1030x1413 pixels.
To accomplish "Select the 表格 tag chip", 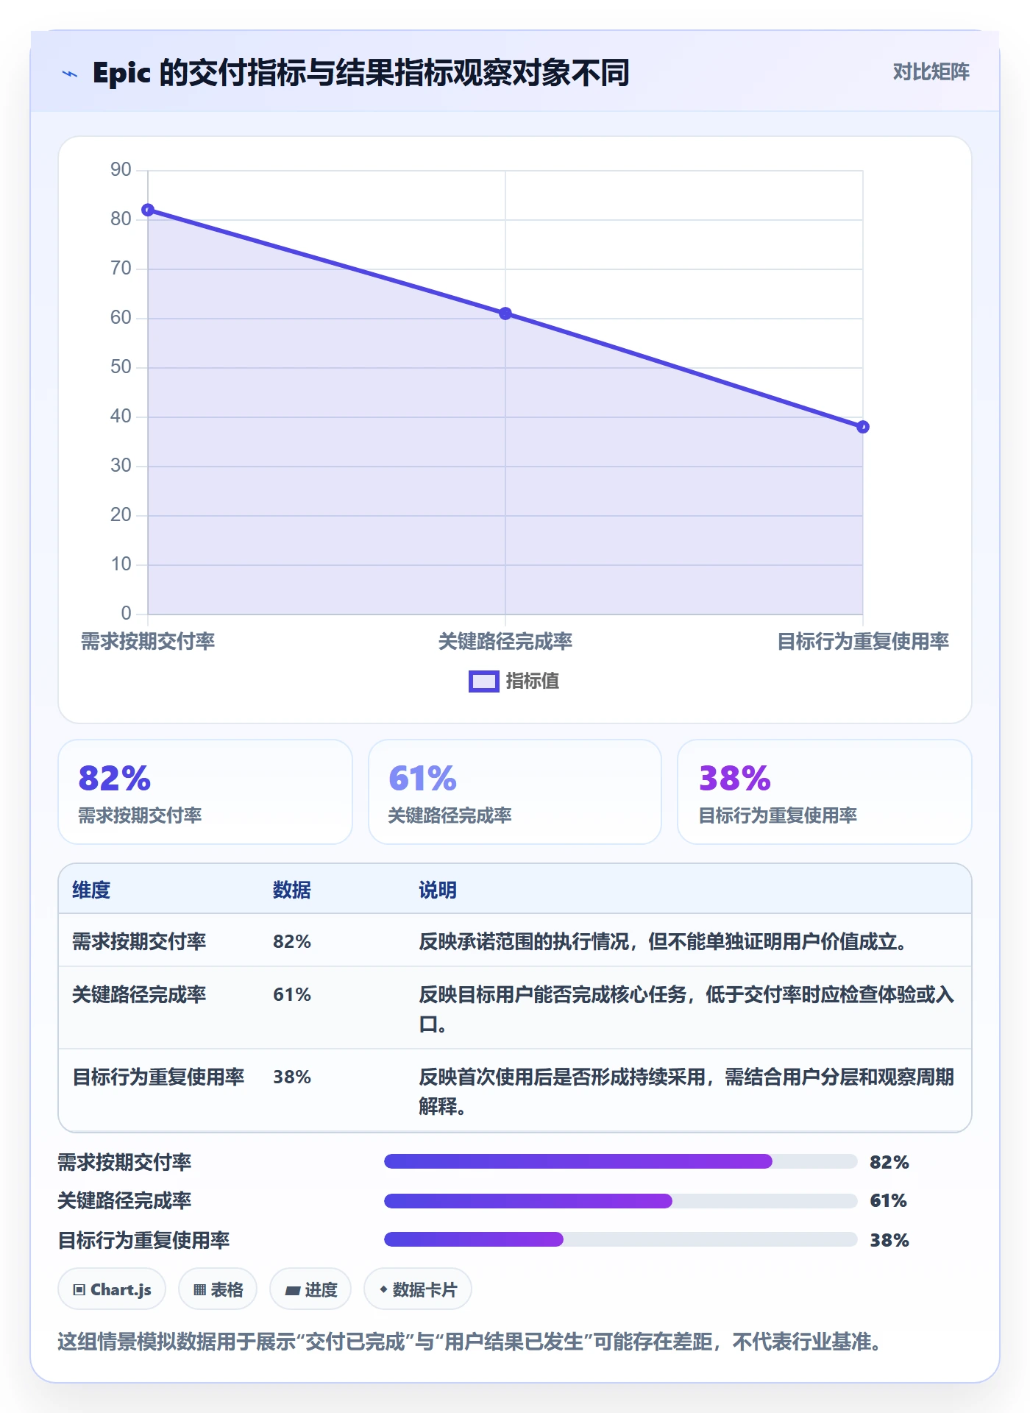I will [218, 1289].
